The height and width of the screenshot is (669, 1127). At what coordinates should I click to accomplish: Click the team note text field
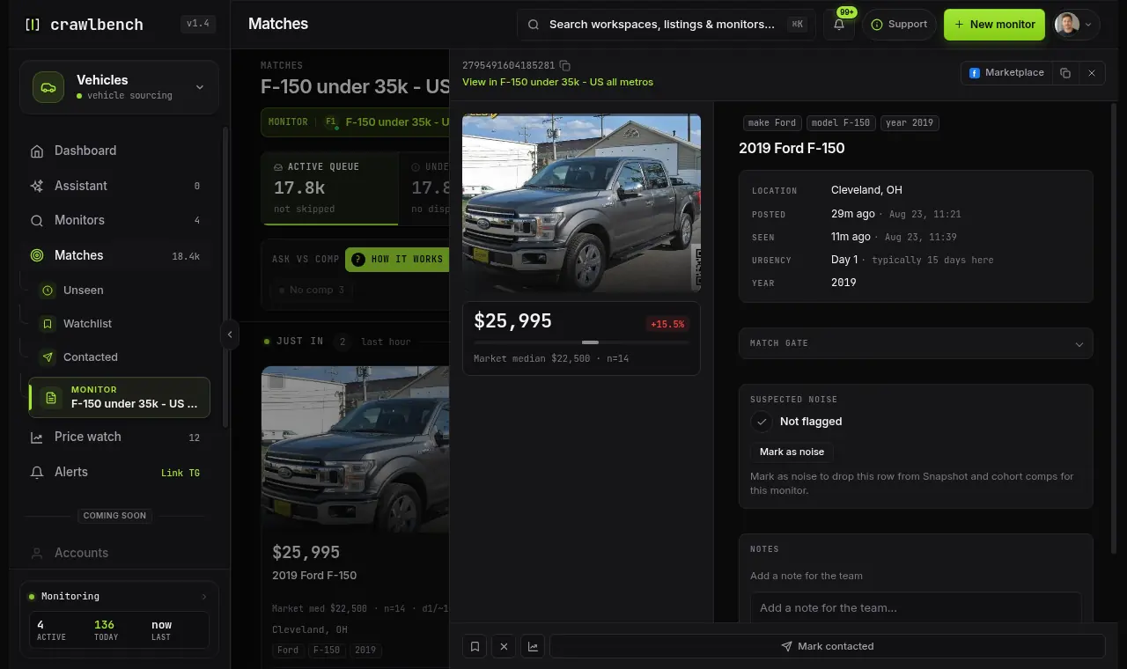(x=916, y=607)
